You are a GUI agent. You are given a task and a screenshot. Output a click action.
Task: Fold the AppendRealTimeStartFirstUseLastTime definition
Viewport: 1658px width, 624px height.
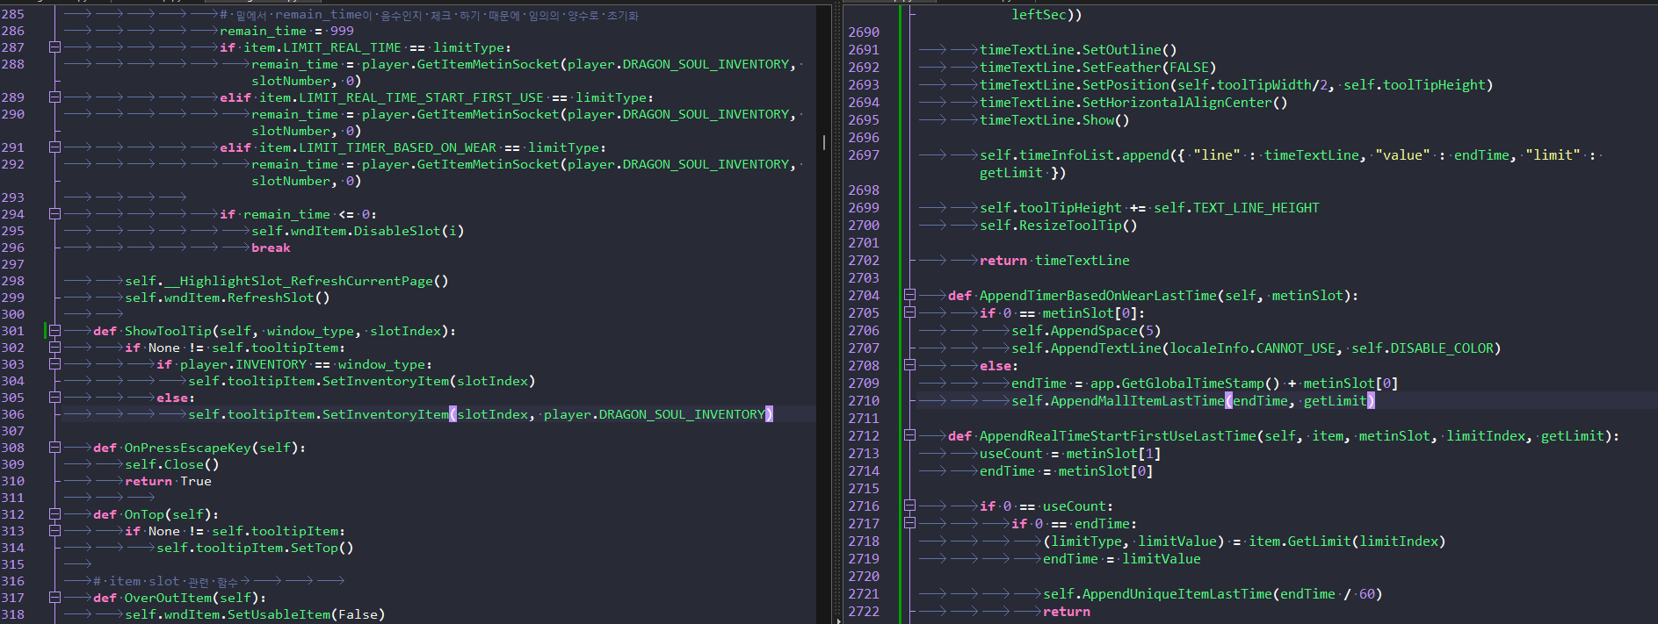[x=909, y=436]
